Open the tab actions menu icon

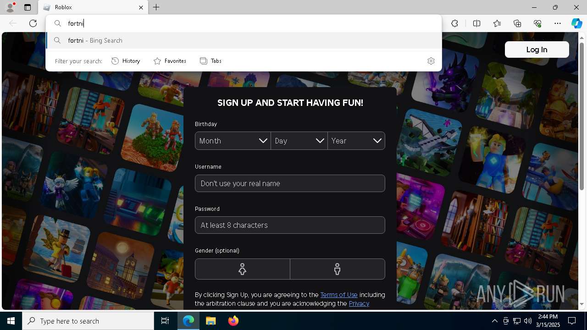28,7
